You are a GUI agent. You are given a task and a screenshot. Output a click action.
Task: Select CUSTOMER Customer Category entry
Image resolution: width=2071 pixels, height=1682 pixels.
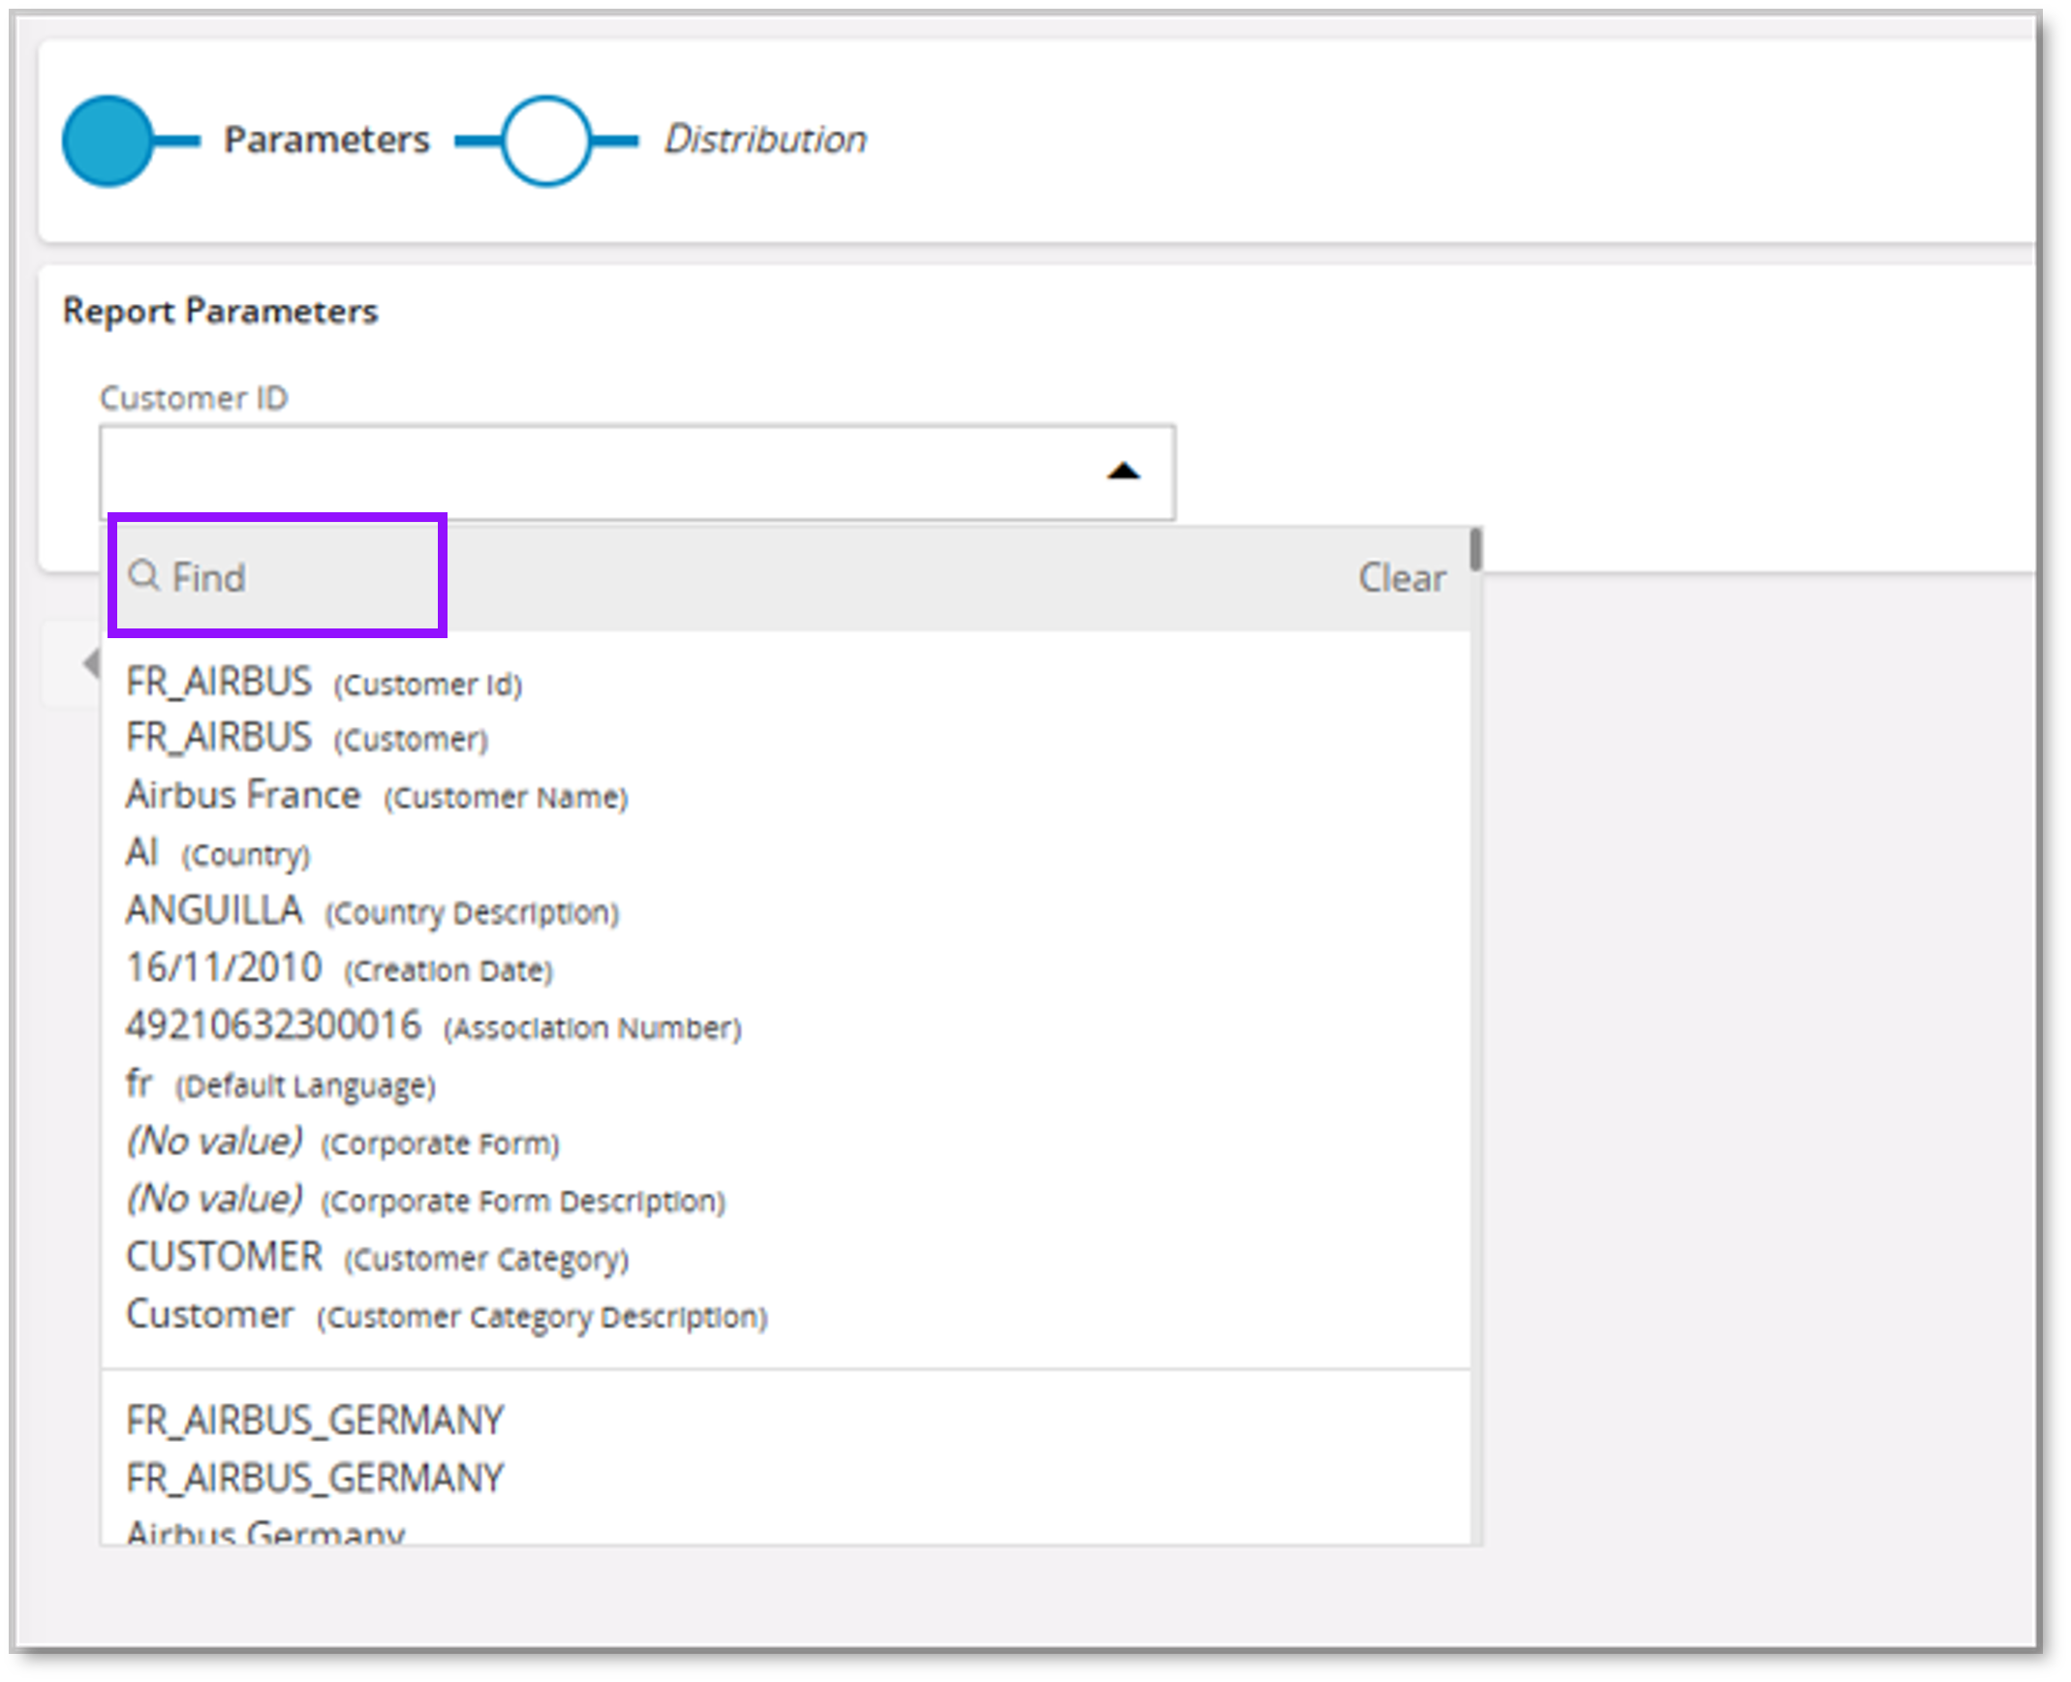(x=376, y=1257)
